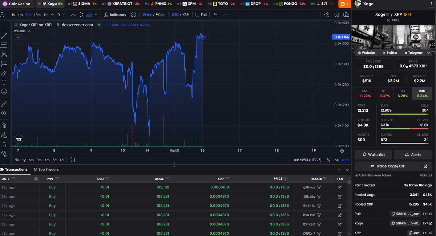Add Xoge to Watchlist

(374, 154)
